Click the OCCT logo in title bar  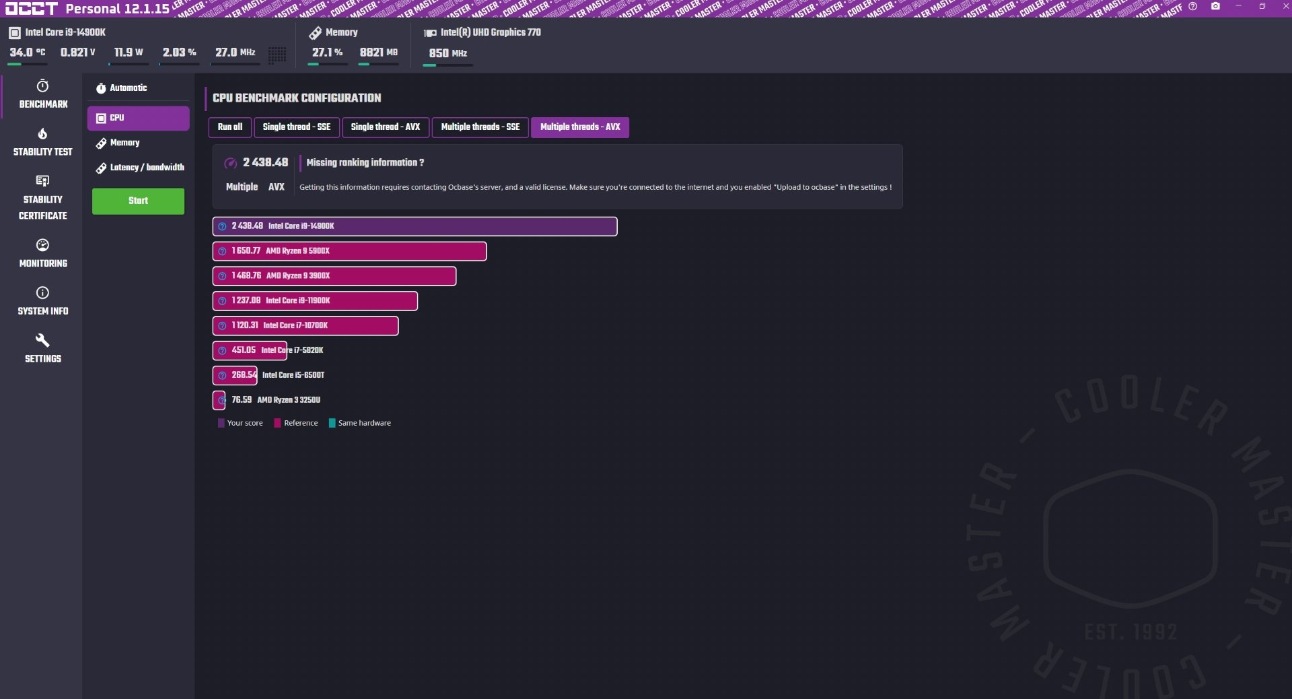32,8
